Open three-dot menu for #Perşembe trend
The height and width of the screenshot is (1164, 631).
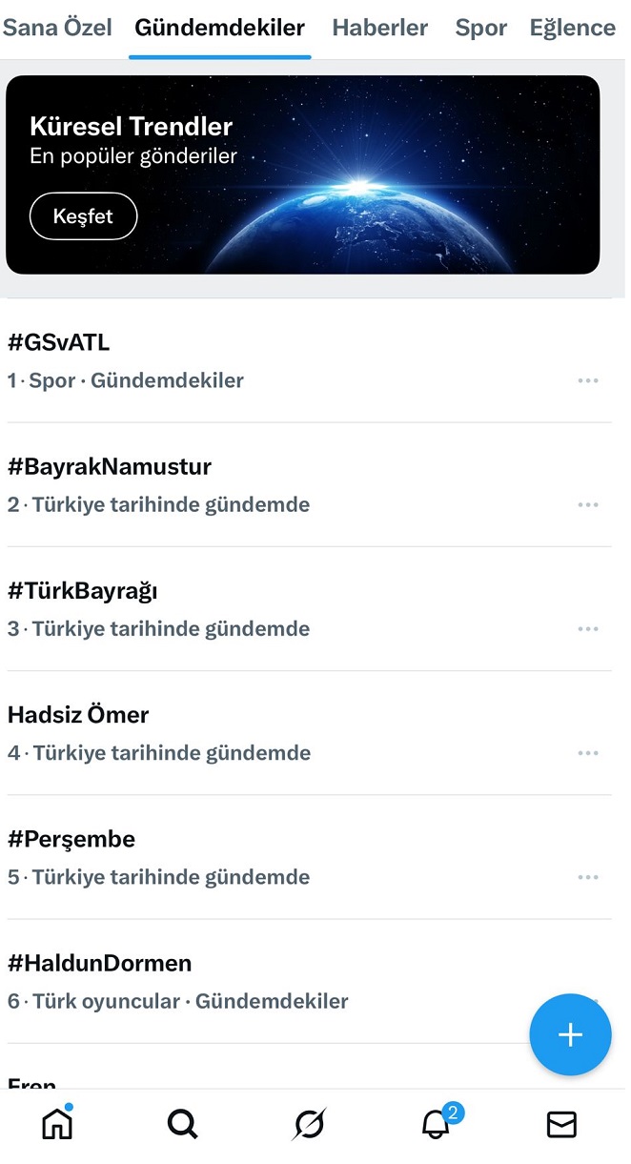pyautogui.click(x=588, y=877)
